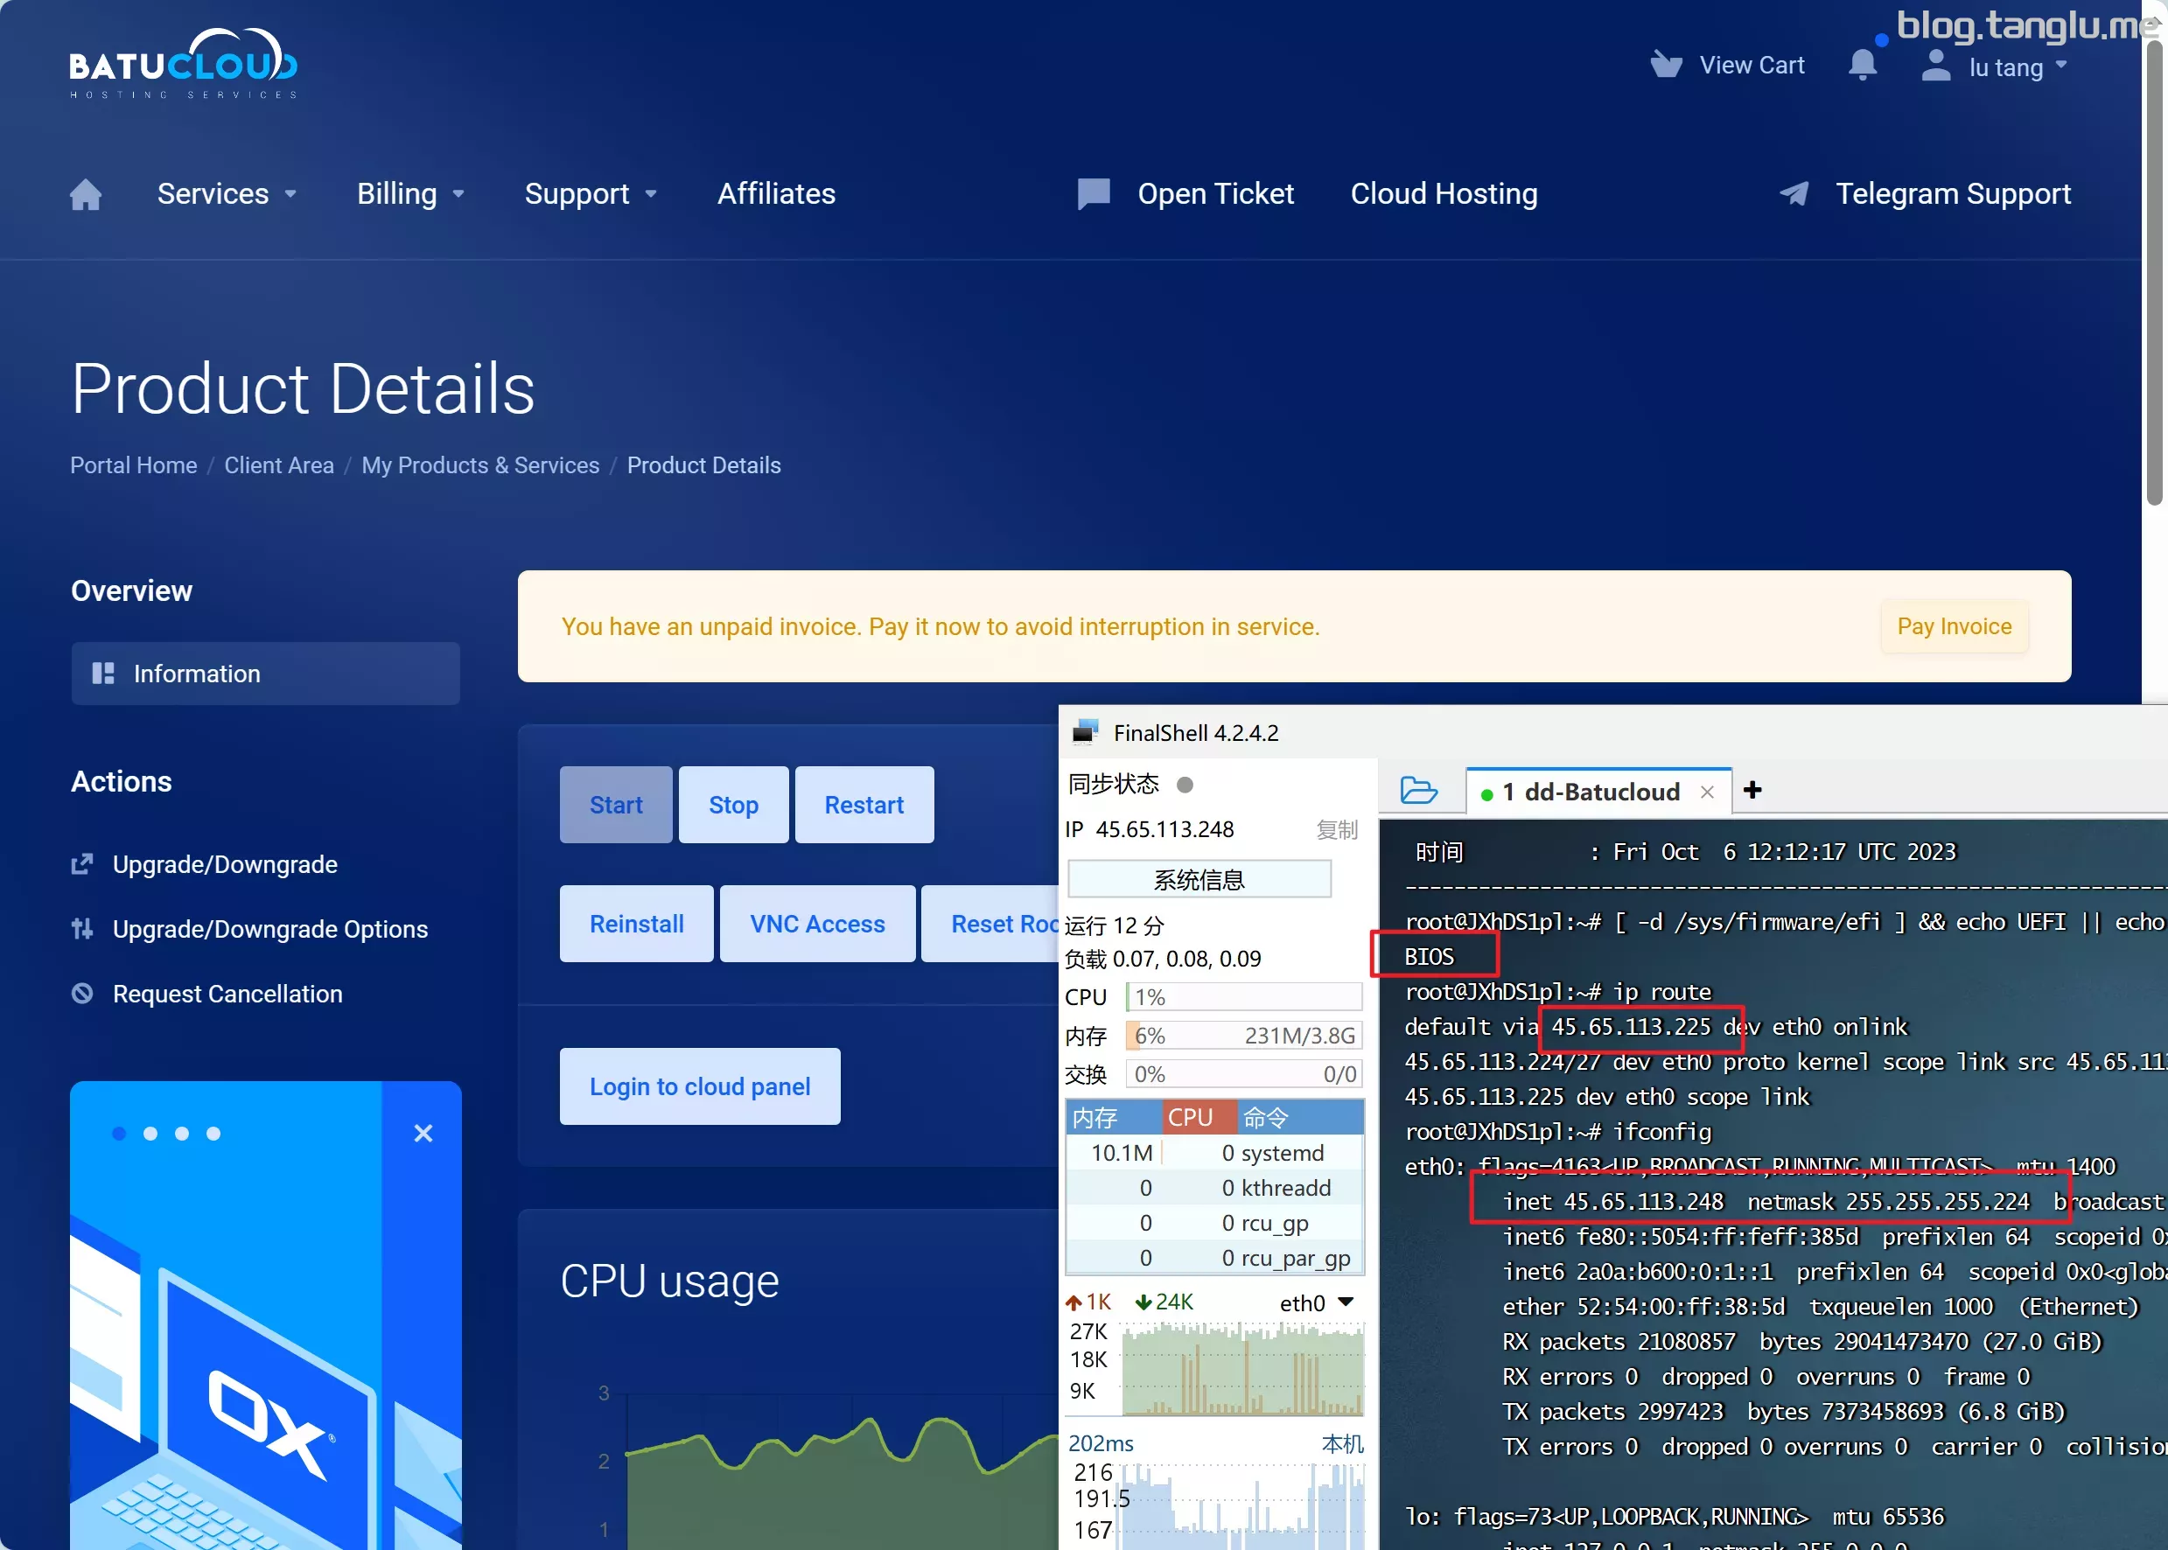2168x1550 pixels.
Task: Select the Information sidebar item
Action: [x=265, y=674]
